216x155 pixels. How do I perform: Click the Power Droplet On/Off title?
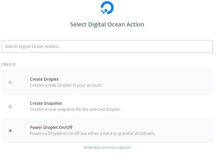tap(51, 127)
